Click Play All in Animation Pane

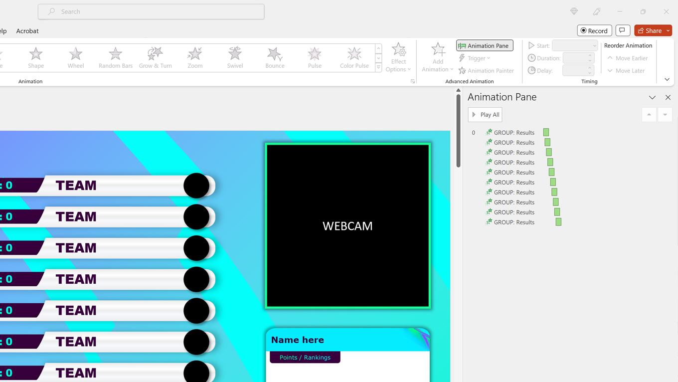click(x=485, y=115)
